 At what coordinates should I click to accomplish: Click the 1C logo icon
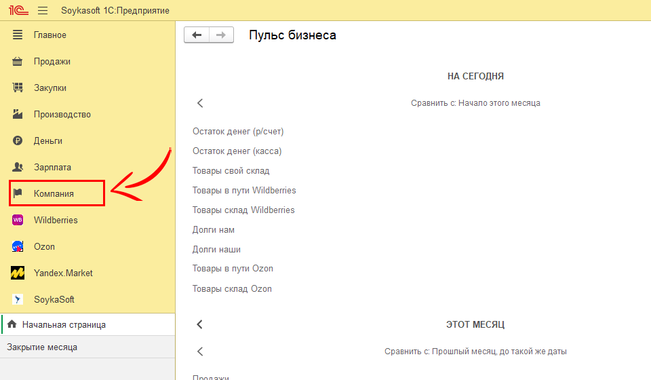(x=17, y=11)
